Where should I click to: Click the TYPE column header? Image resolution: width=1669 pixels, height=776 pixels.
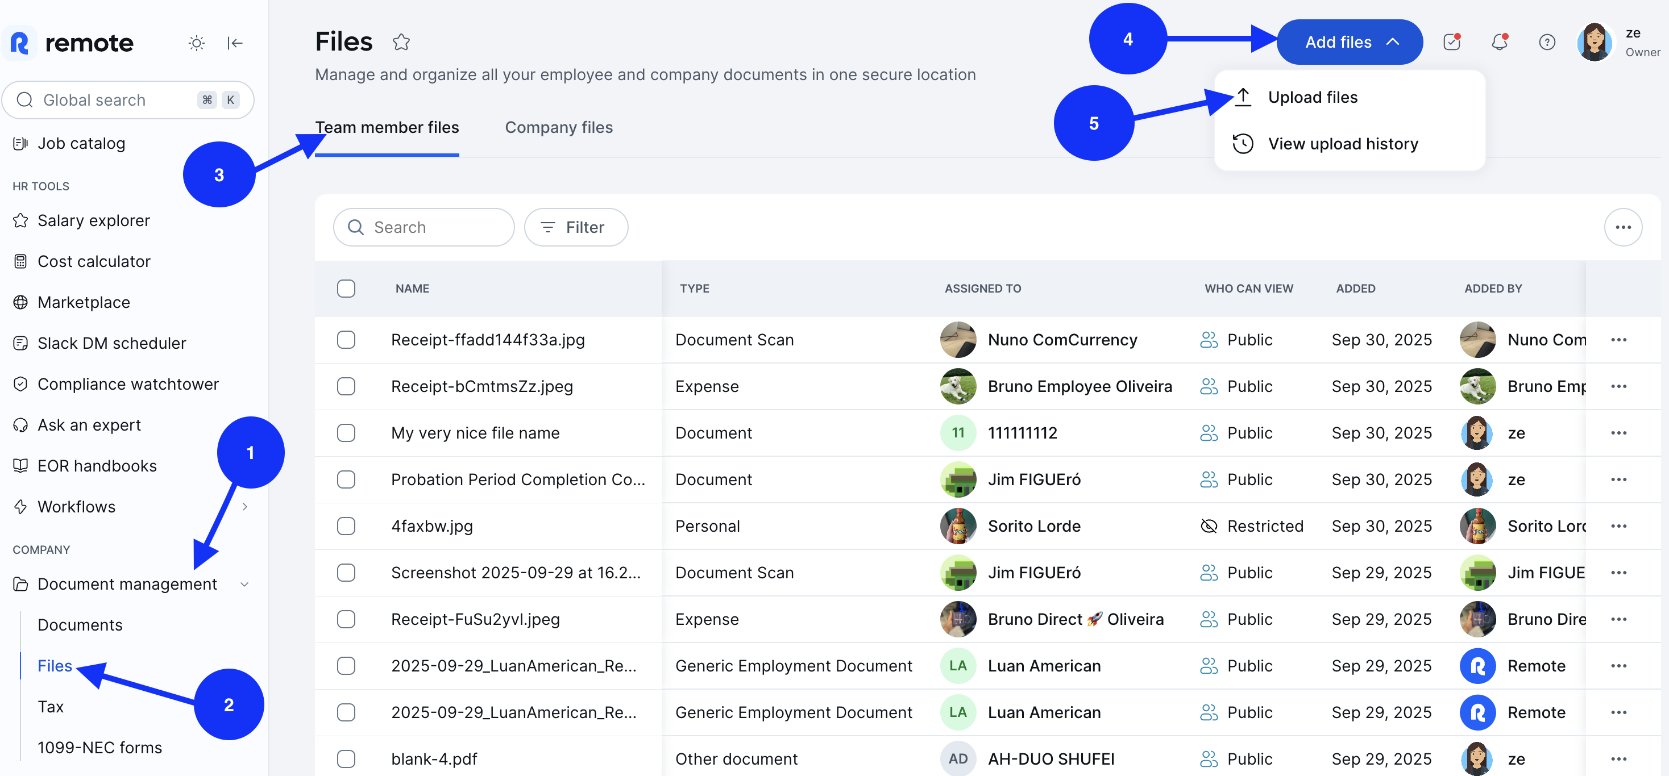pos(694,289)
